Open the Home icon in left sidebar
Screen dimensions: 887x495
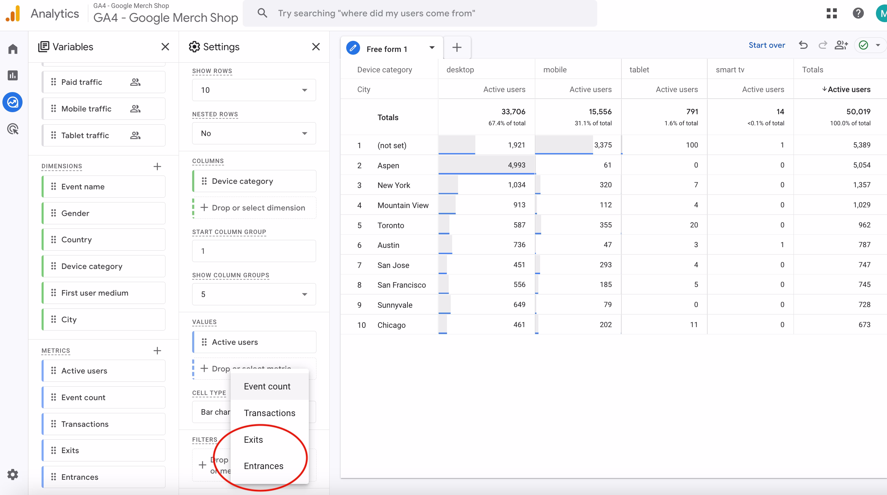point(13,49)
